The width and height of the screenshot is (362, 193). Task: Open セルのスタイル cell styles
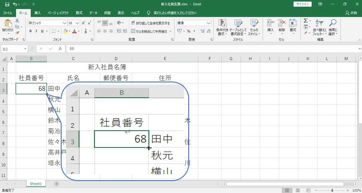pyautogui.click(x=254, y=27)
